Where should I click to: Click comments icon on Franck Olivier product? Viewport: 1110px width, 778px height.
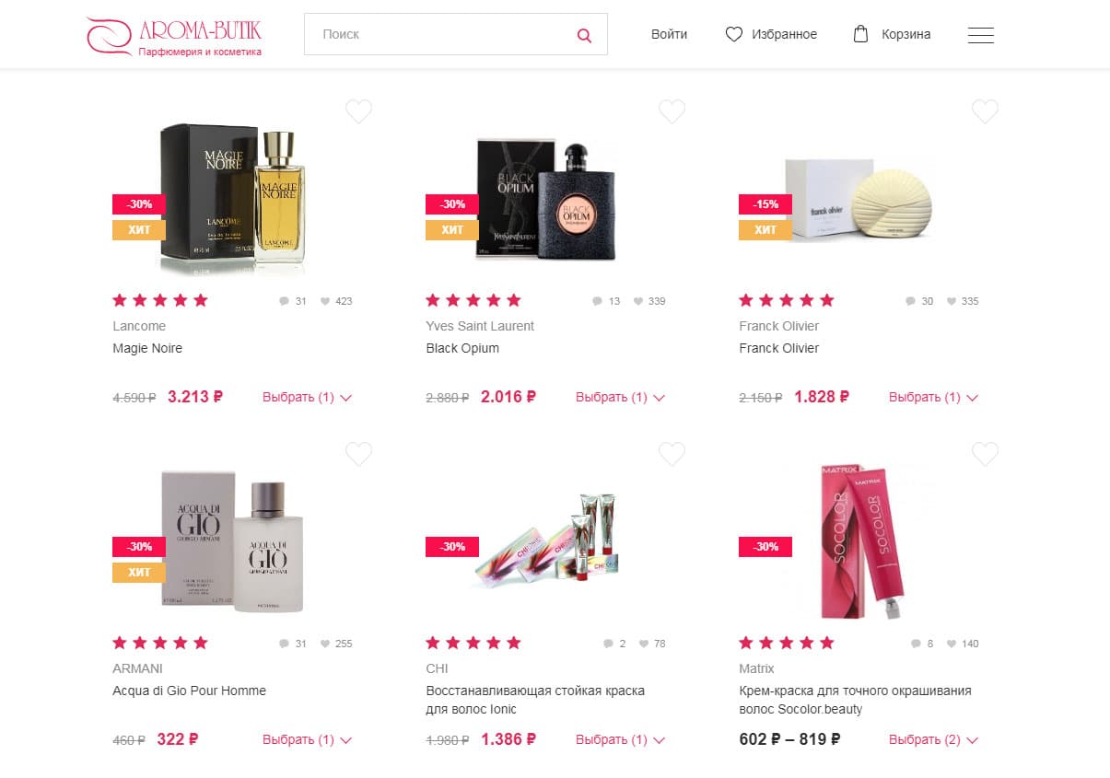point(910,301)
